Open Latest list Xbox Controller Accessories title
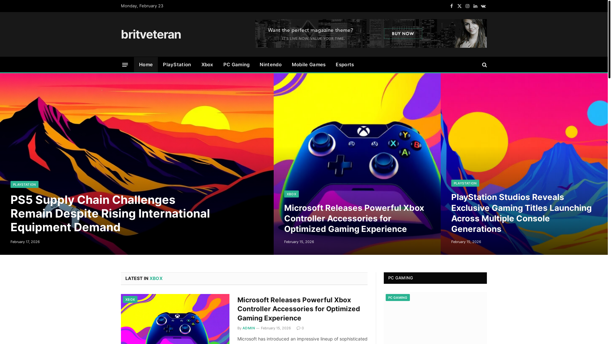The width and height of the screenshot is (611, 344). 298,309
